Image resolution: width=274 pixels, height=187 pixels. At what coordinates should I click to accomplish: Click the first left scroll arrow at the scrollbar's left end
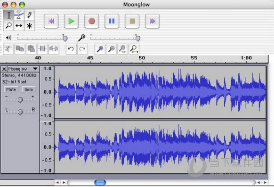[57, 182]
